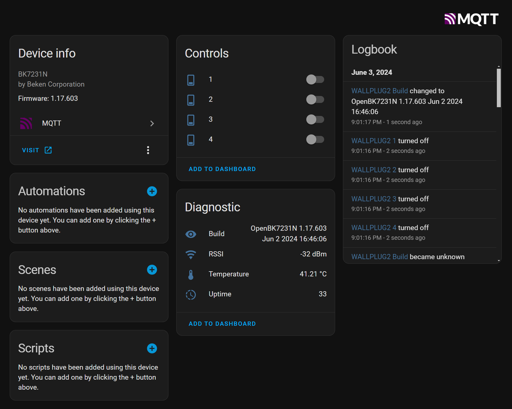Add a new script with plus button
The height and width of the screenshot is (409, 512).
coord(152,348)
